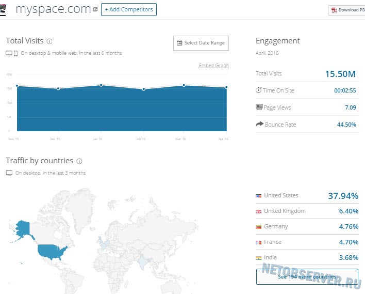Click the PDF icon in the Download button

(334, 10)
